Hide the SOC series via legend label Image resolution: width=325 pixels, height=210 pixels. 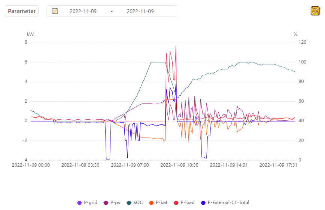click(138, 203)
